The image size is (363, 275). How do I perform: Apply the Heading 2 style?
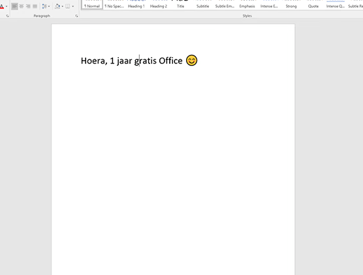159,5
